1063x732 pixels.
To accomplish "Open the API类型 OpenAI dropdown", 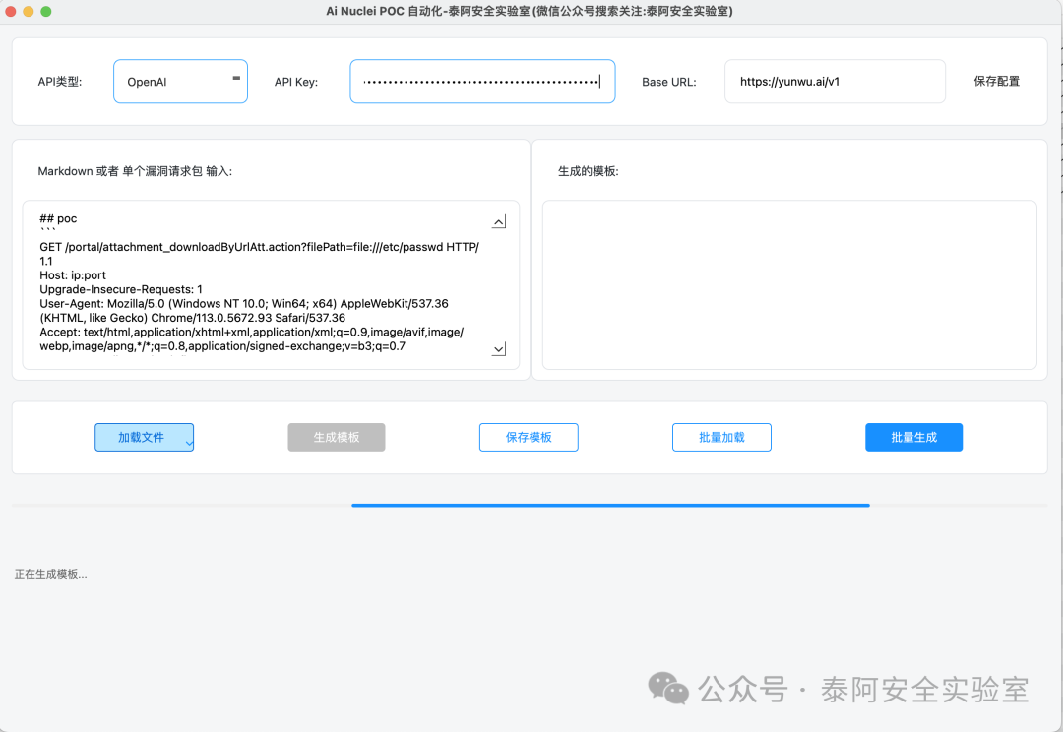I will click(180, 82).
